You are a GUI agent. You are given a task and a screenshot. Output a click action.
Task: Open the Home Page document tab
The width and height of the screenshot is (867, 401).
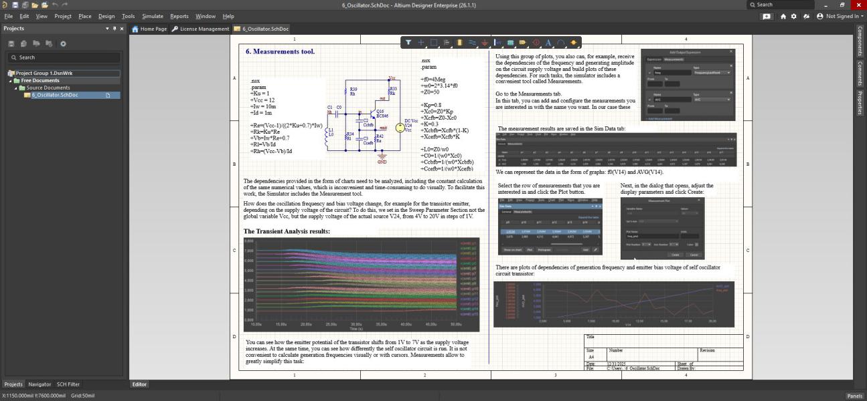click(149, 29)
